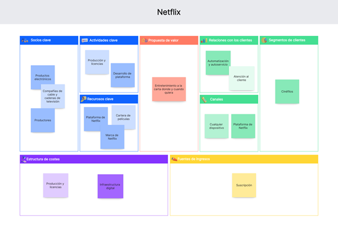Select the Canales section header

(229, 99)
